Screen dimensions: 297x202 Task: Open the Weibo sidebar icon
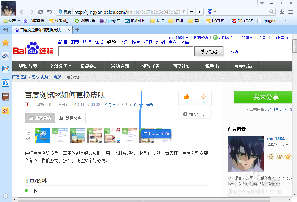pyautogui.click(x=5, y=111)
